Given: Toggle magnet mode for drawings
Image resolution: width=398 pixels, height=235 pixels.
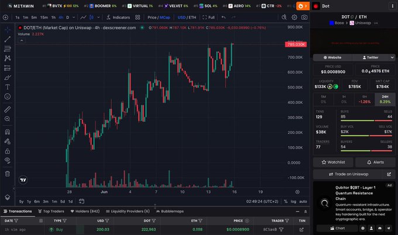Looking at the screenshot, I should (x=8, y=132).
